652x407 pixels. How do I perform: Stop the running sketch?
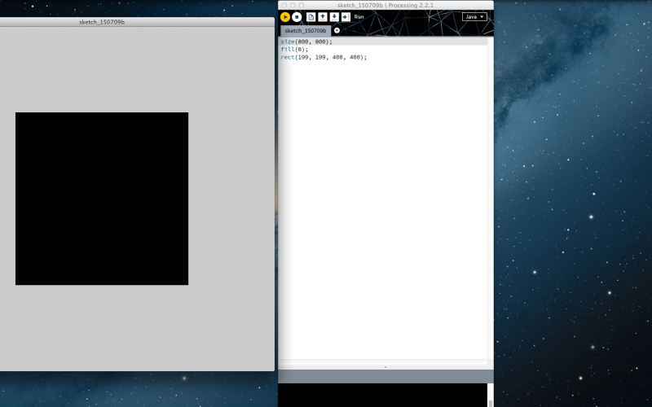[297, 17]
